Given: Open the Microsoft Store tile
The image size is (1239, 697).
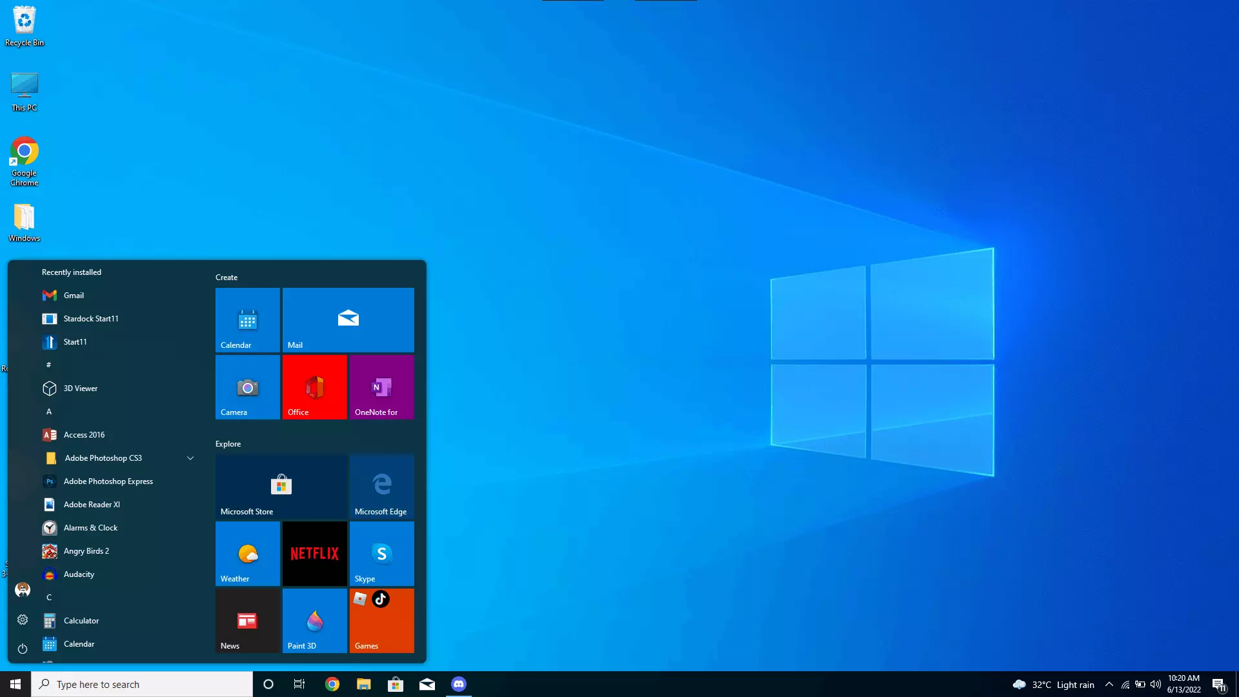Looking at the screenshot, I should [281, 486].
